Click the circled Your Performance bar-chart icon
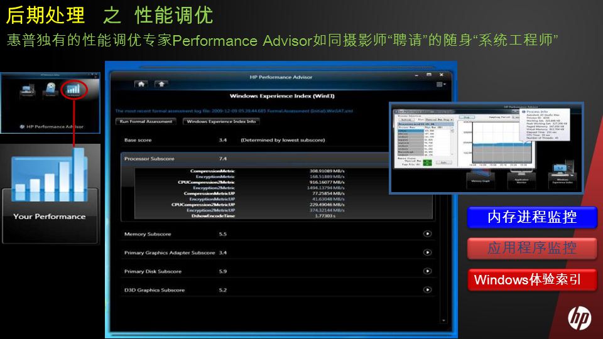This screenshot has width=603, height=339. tap(73, 90)
